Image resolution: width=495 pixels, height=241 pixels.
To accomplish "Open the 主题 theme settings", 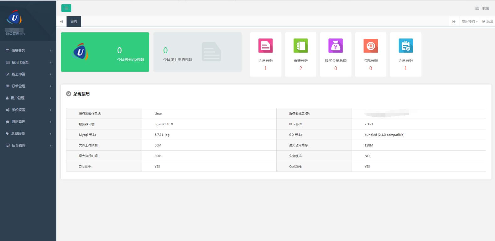I will click(482, 8).
